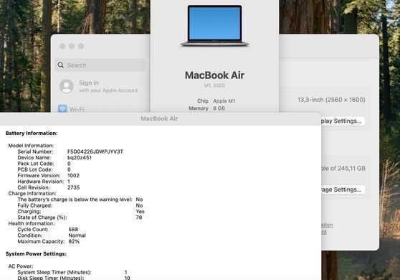Click the close button of Settings window
The image size is (400, 280).
(62, 46)
